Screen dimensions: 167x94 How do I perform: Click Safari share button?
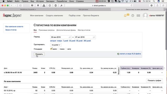(157, 5)
